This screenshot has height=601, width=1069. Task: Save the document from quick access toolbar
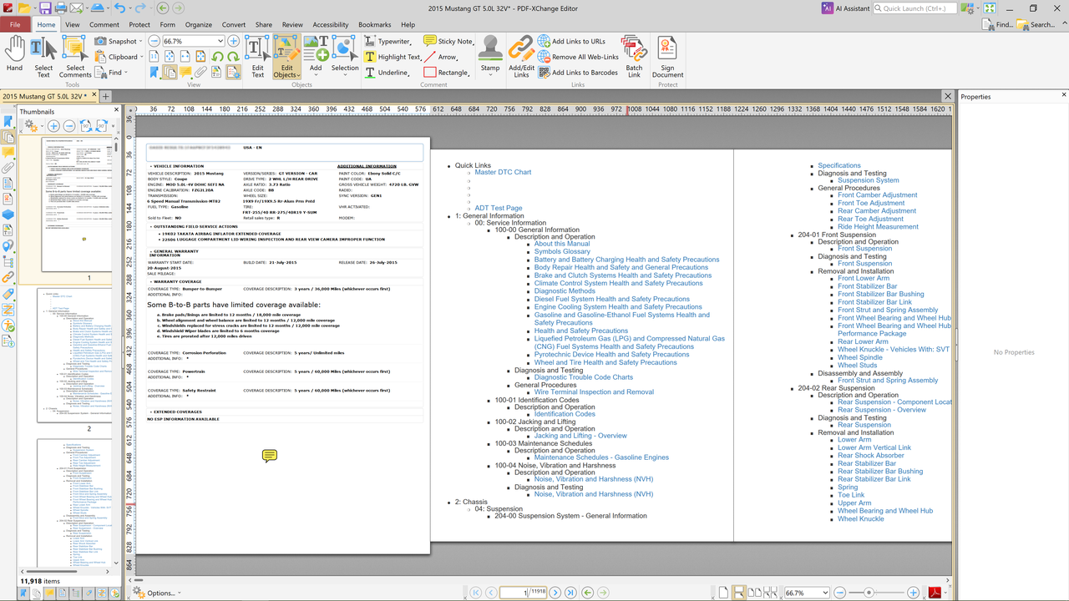point(45,8)
